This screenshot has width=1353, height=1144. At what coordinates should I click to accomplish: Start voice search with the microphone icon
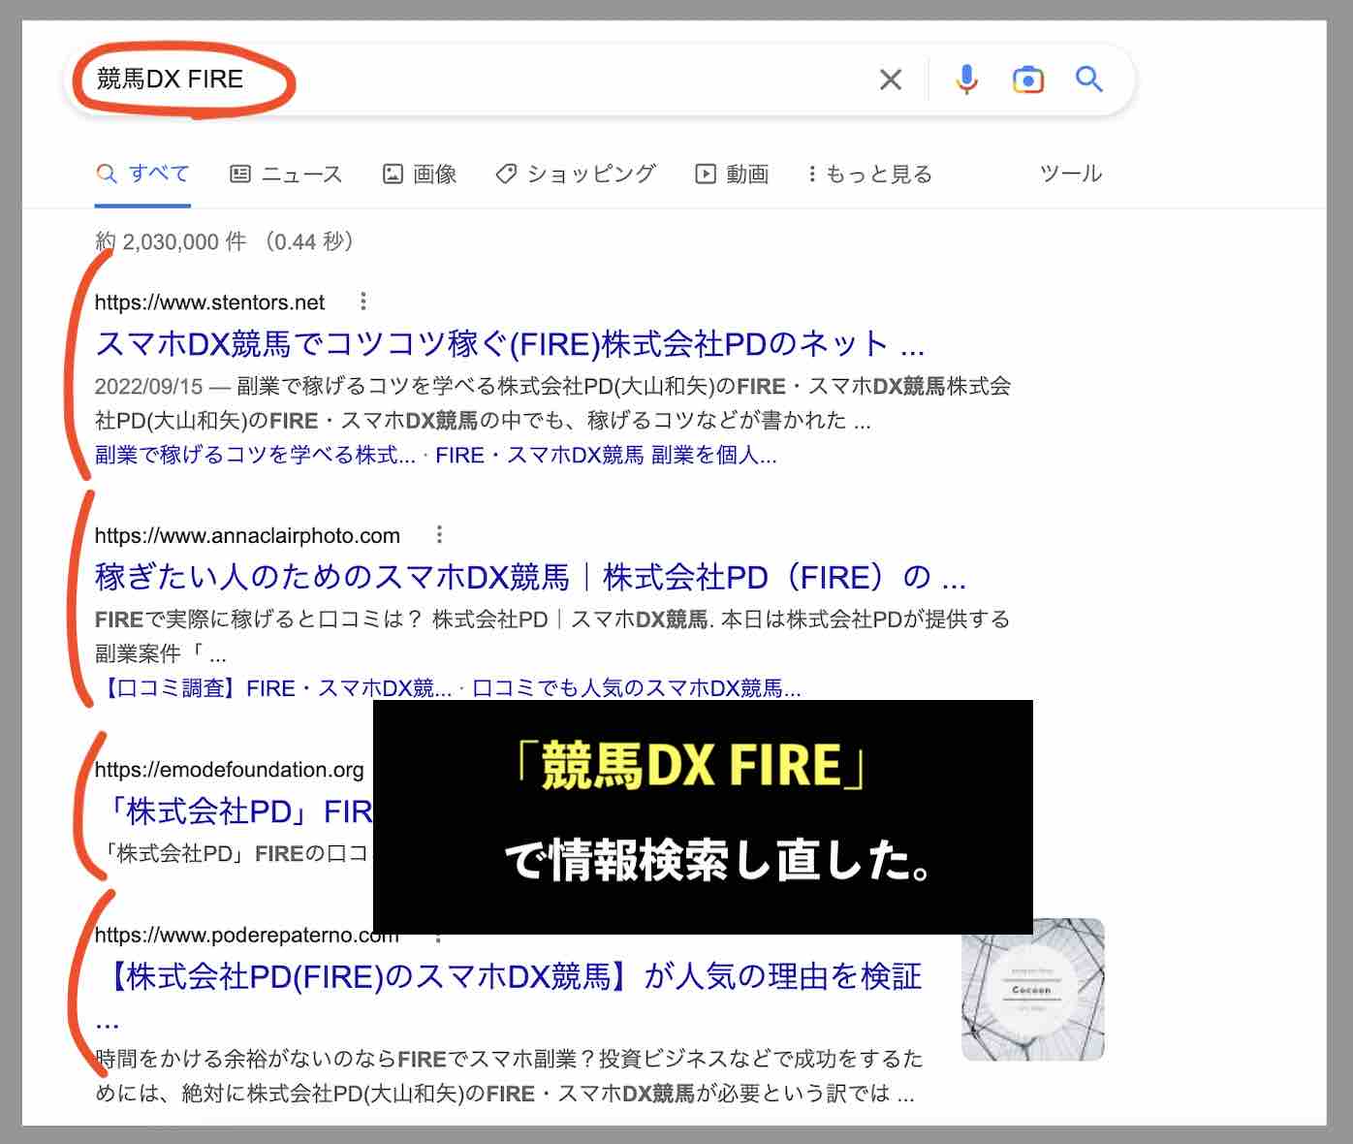tap(966, 79)
